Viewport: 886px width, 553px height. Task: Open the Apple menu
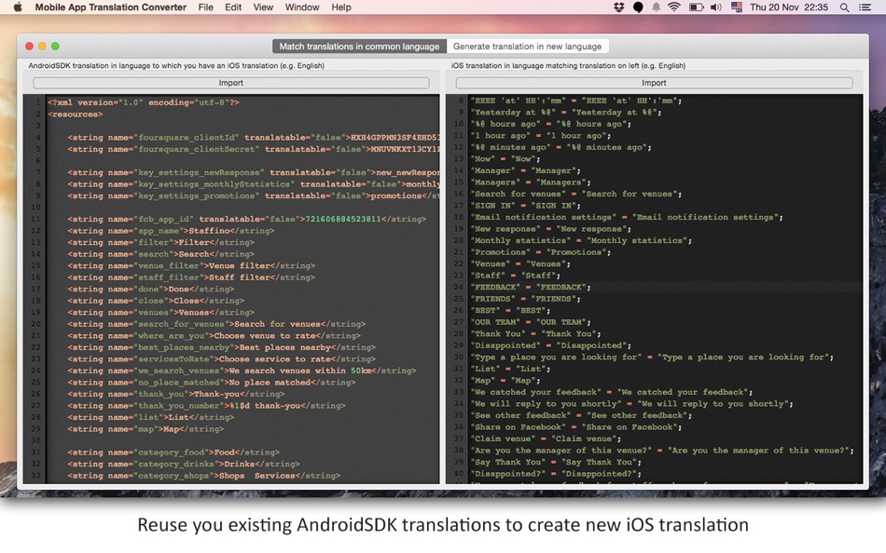pyautogui.click(x=18, y=7)
